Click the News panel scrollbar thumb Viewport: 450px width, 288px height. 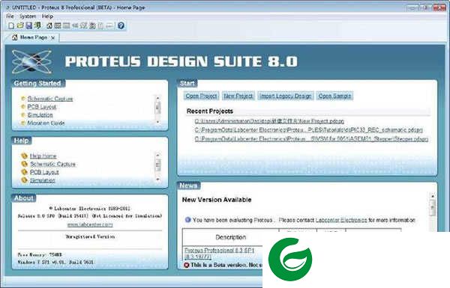click(x=433, y=208)
